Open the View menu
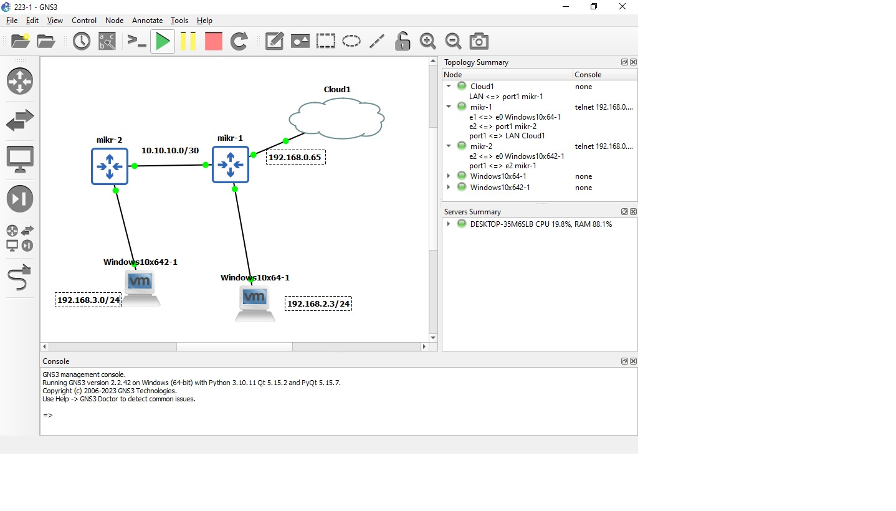This screenshot has height=511, width=896. (x=55, y=21)
